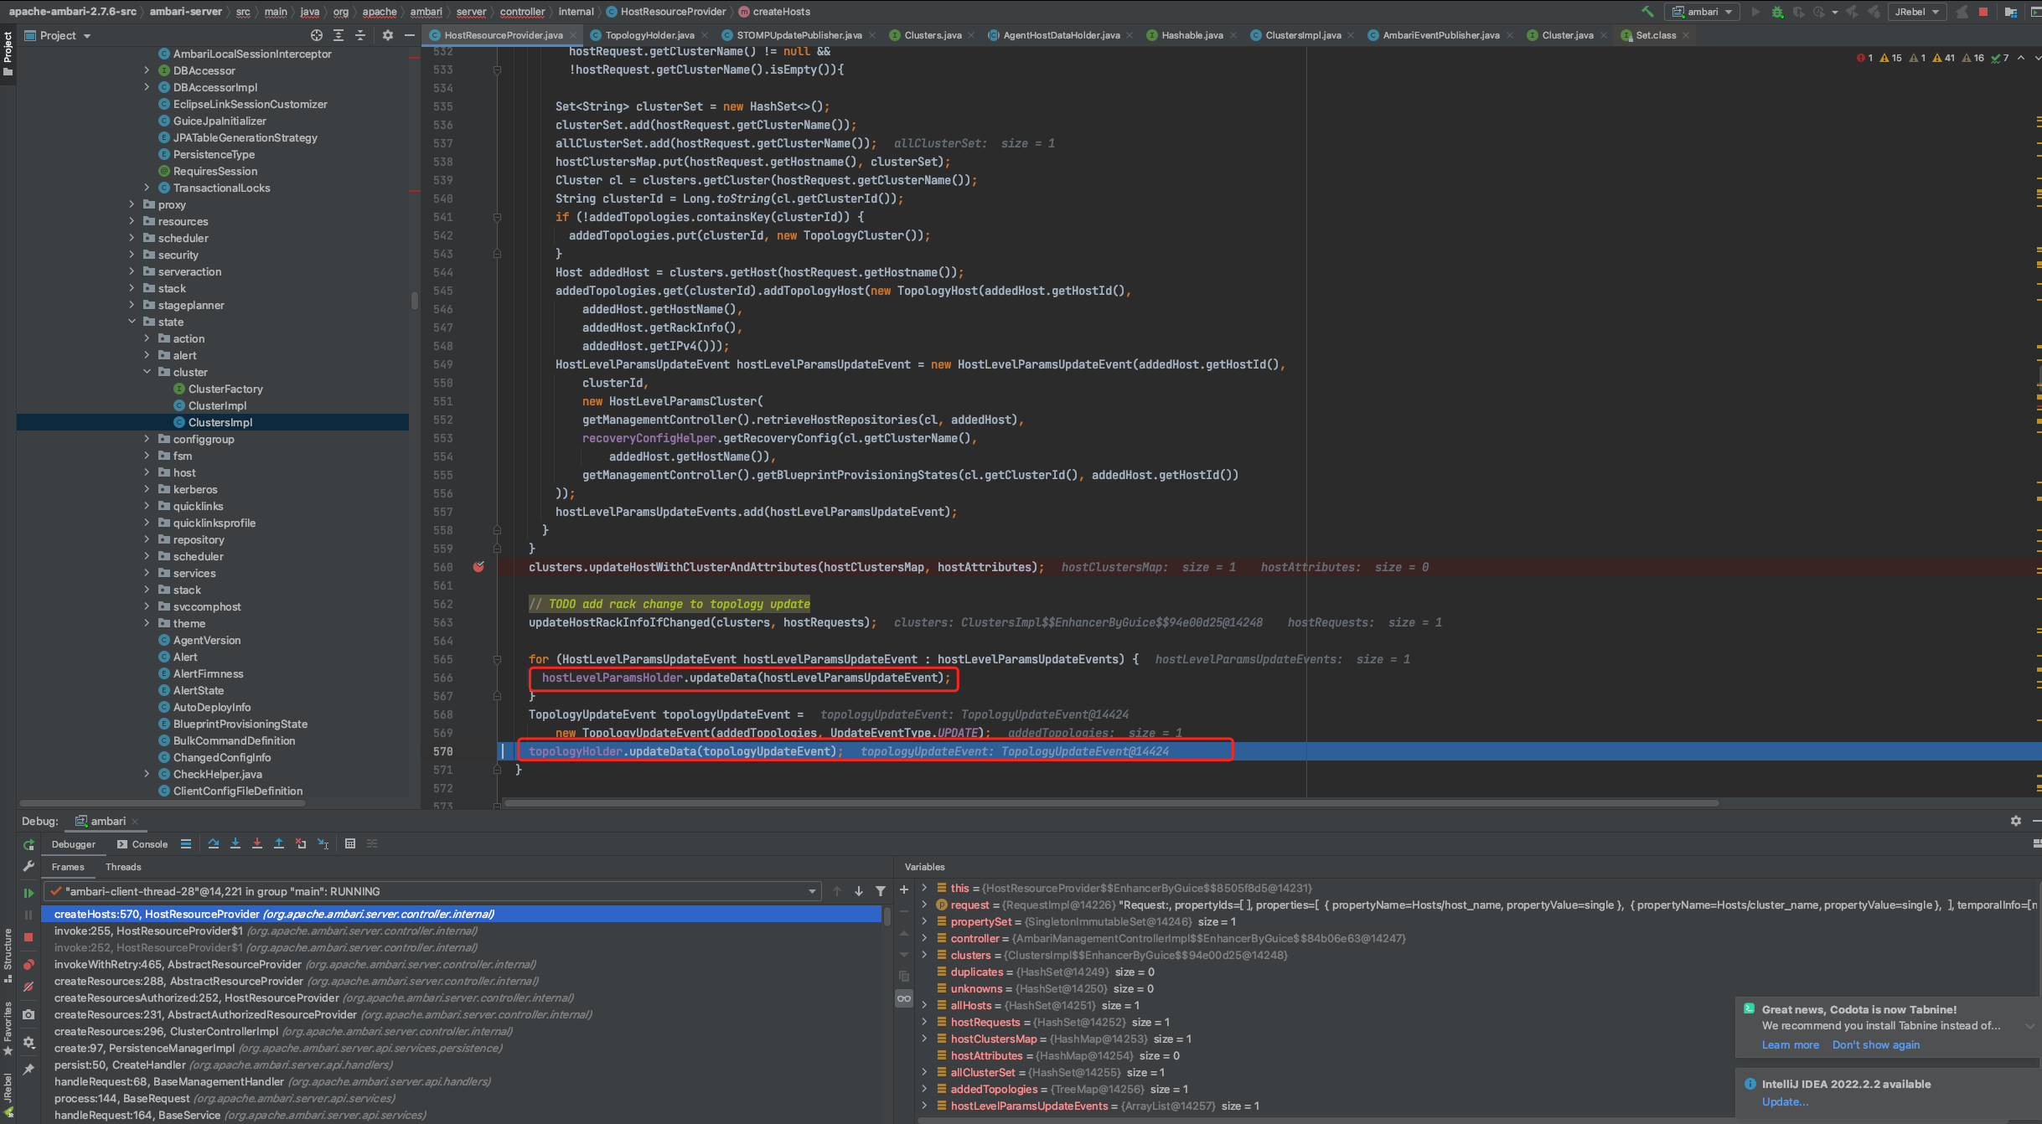The width and height of the screenshot is (2042, 1124).
Task: Open Project view dropdown arrow
Action: tap(87, 36)
